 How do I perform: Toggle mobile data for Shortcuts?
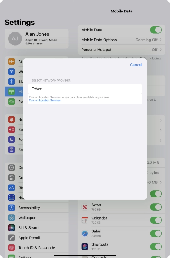[x=156, y=246]
